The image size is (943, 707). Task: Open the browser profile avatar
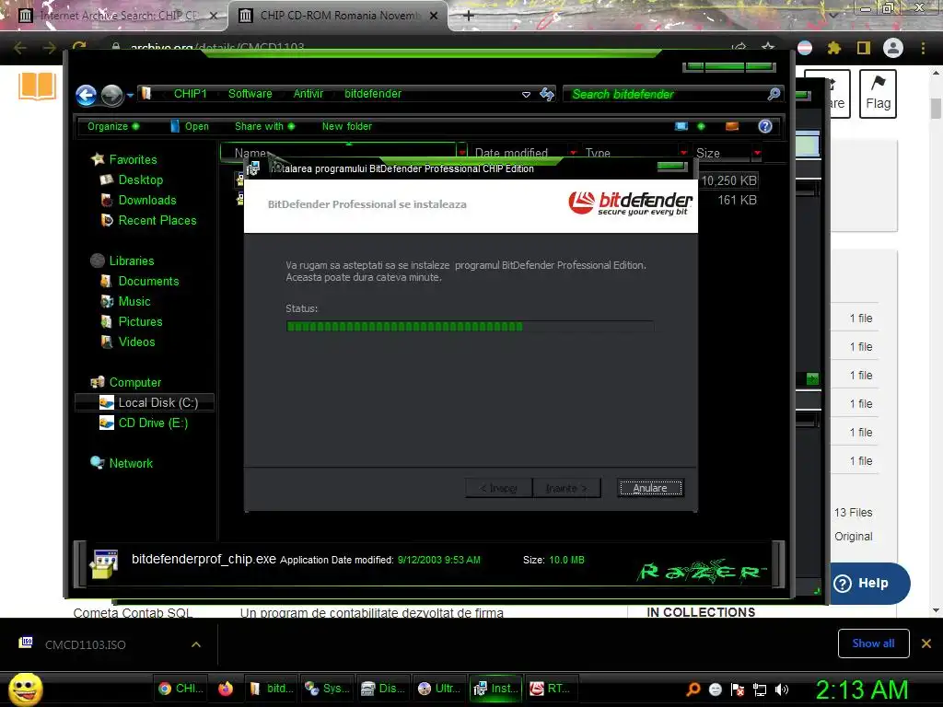click(893, 48)
